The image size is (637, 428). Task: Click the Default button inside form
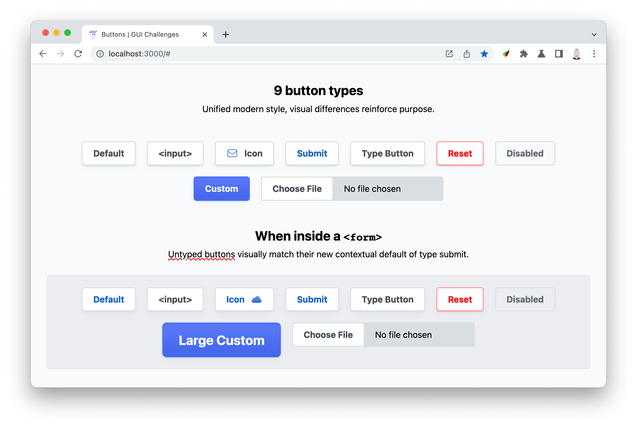point(109,299)
